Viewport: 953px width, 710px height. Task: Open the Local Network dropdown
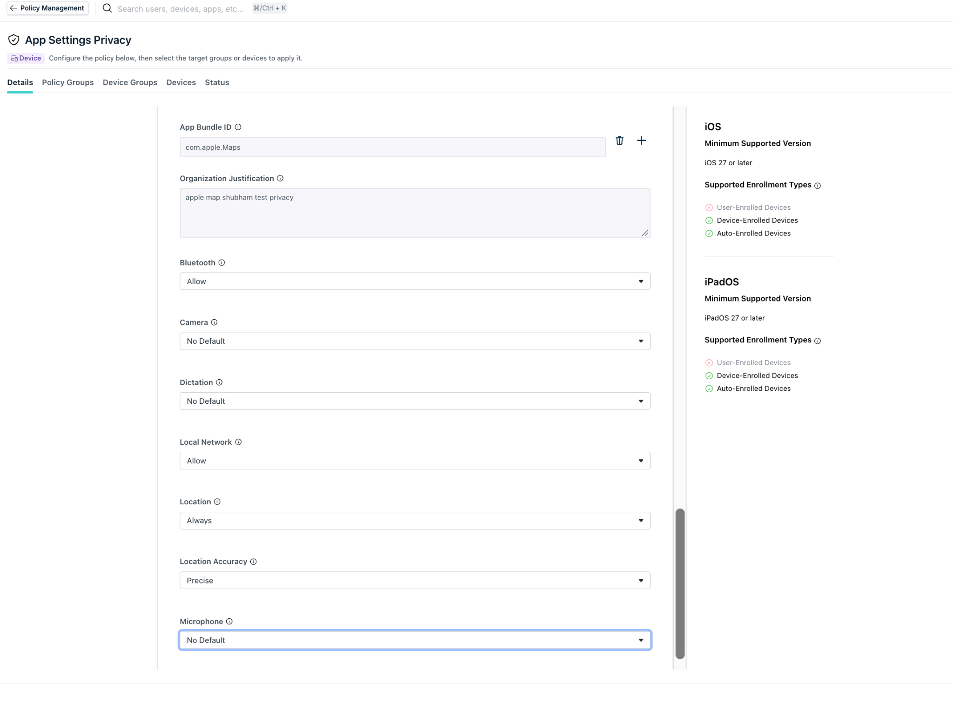415,461
